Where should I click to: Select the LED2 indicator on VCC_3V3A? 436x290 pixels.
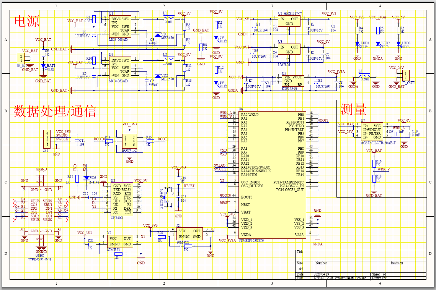pyautogui.click(x=377, y=44)
